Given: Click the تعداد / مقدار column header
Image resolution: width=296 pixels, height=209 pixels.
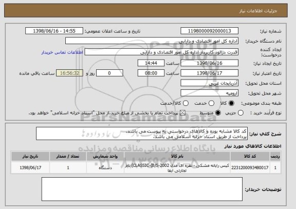Looking at the screenshot, I should click(68, 157).
